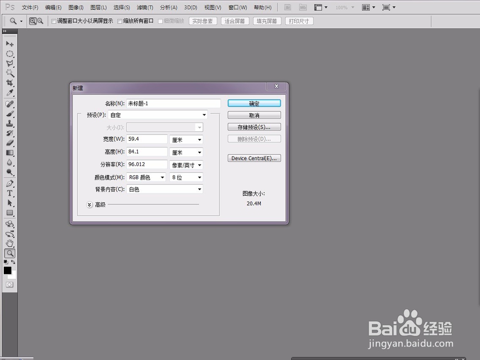Viewport: 480px width, 360px height.
Task: Open height unit dropdown
Action: point(186,153)
